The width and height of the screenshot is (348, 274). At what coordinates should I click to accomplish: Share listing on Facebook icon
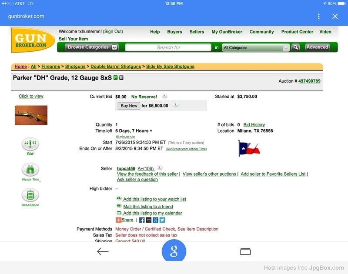click(142, 220)
